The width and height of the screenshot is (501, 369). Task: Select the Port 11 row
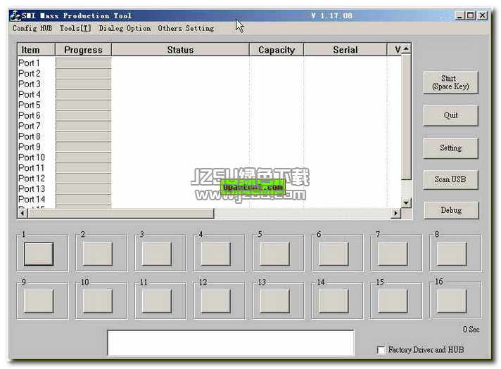tap(209, 168)
